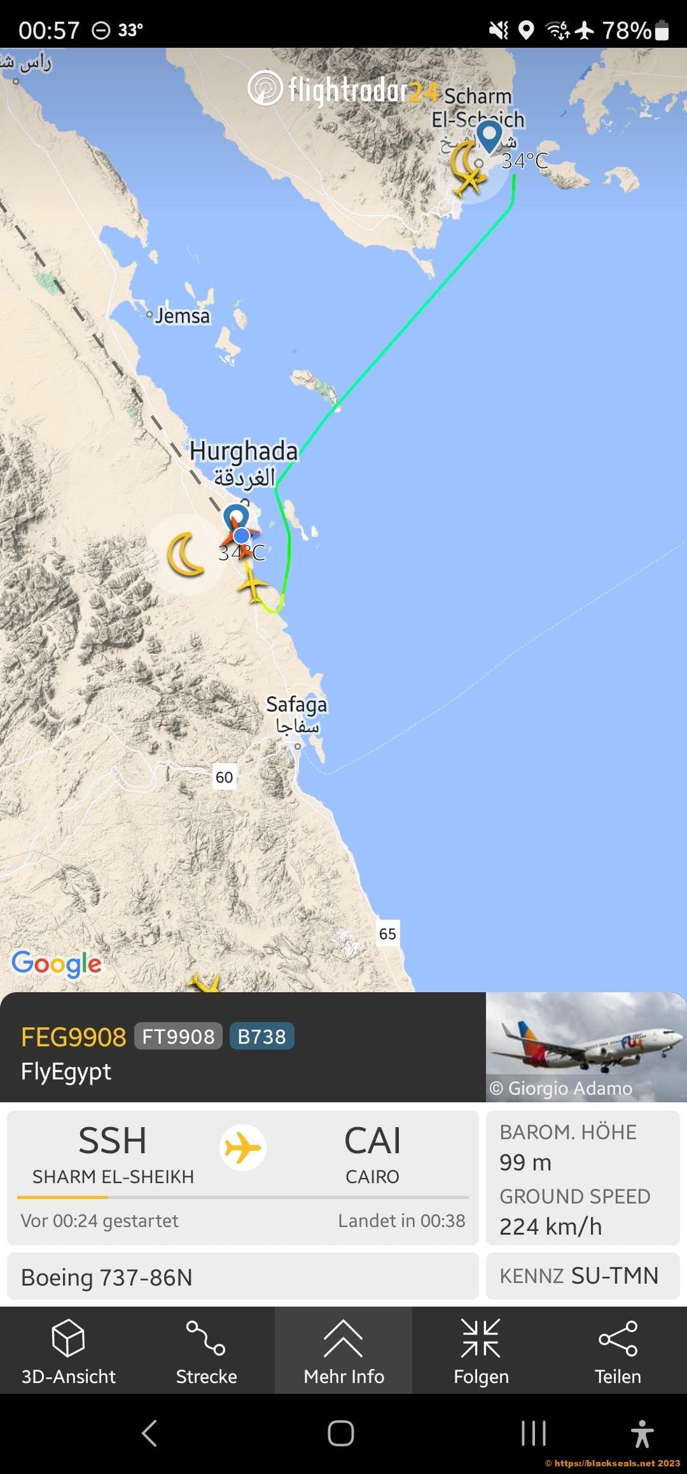Select the yellow plane near Sharm El-Sheikh
The image size is (687, 1474).
point(469,182)
